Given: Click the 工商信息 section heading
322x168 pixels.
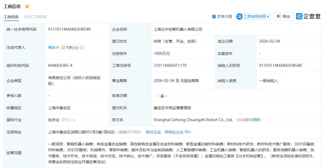Looking at the screenshot, I should [x=12, y=6].
